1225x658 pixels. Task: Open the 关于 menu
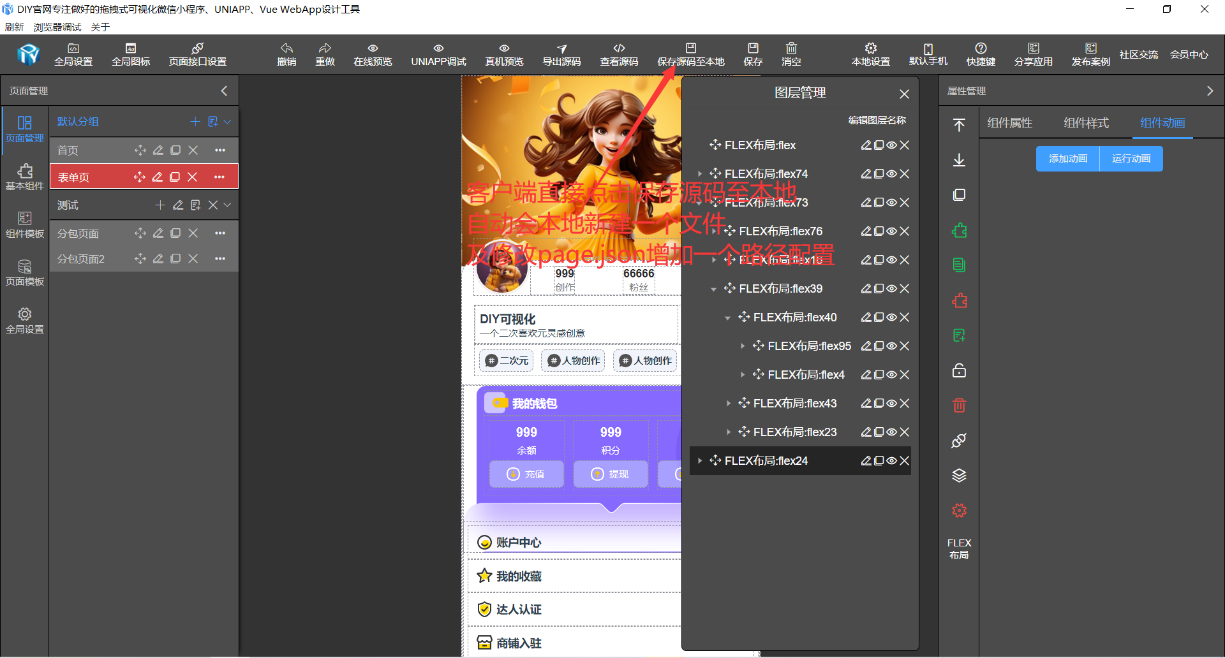[x=100, y=27]
